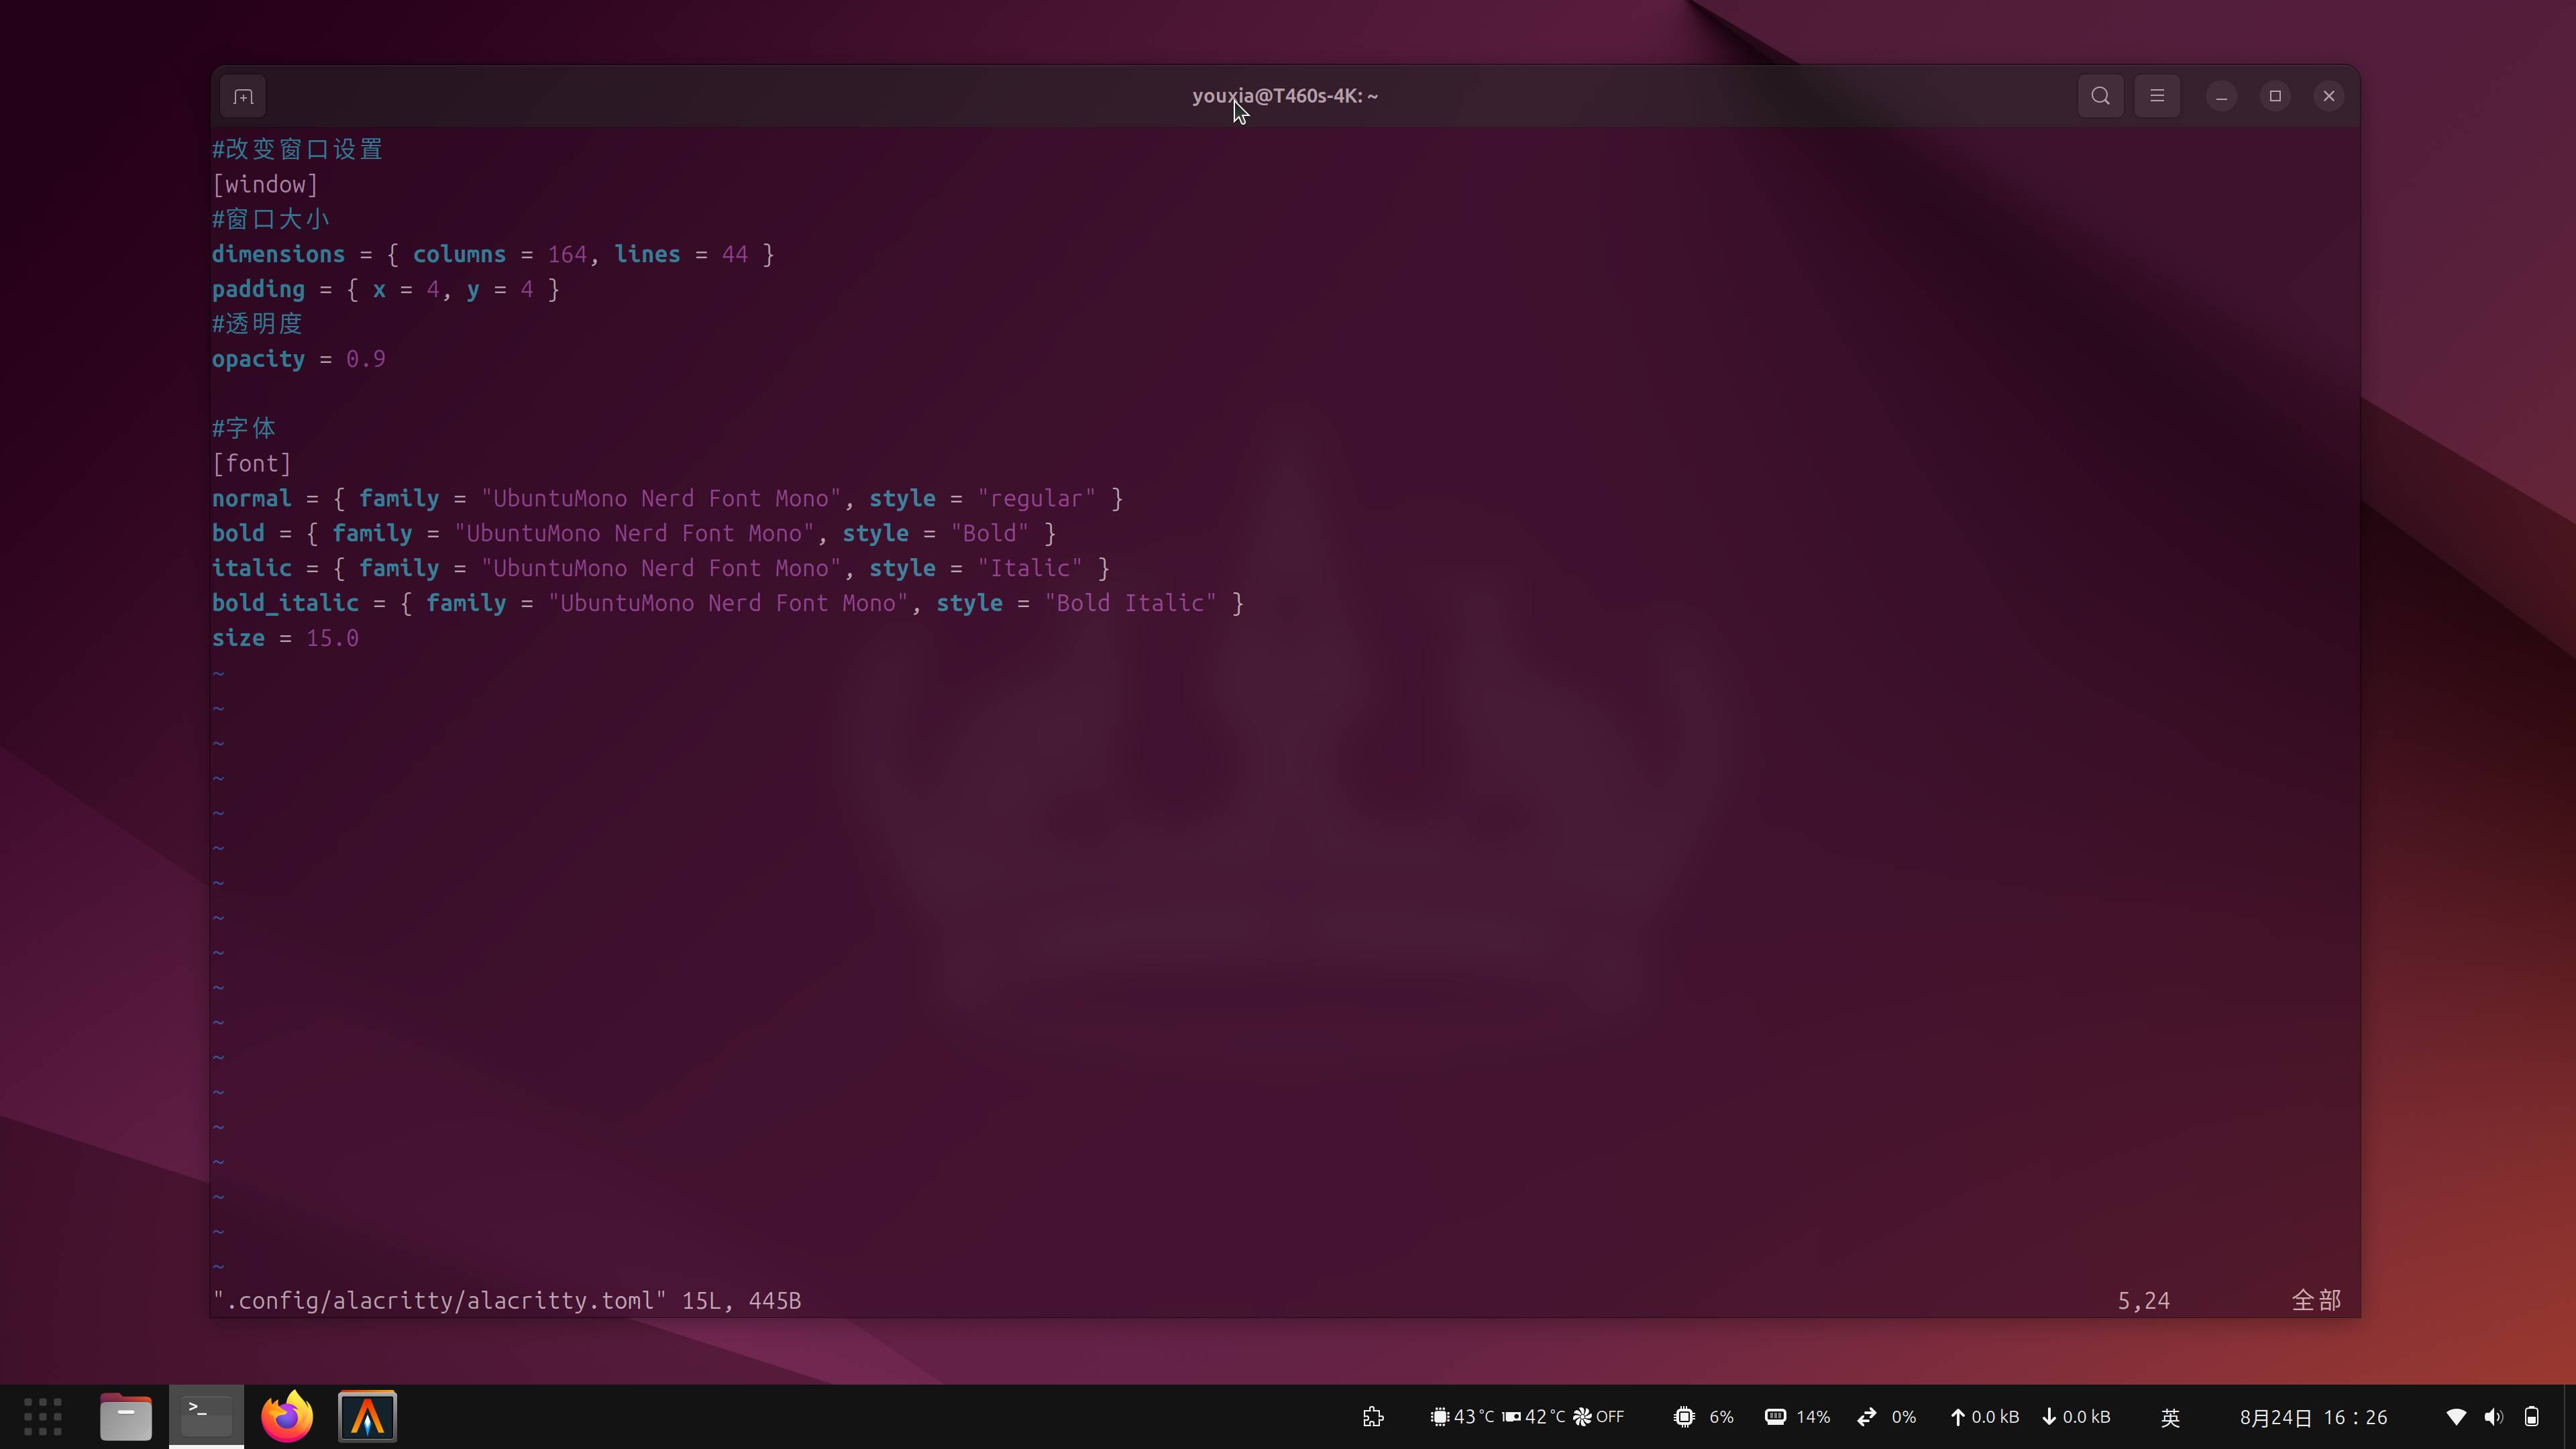Click the Wi-Fi status icon

[x=2456, y=1417]
